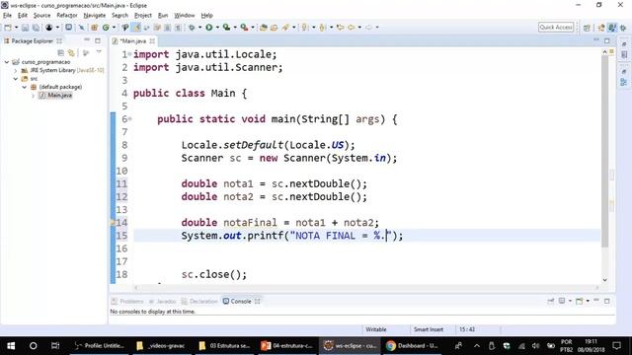Open the Coverage dropdown arrow
Screen dimensions: 632x355
(x=235, y=28)
